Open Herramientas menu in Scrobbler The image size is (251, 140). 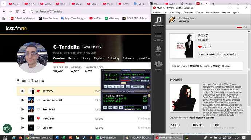click(212, 12)
